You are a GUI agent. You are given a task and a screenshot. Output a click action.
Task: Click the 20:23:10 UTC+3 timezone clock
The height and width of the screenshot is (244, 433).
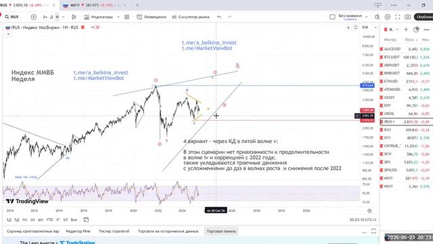[x=363, y=220]
